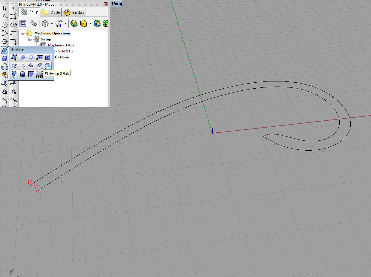Screen dimensions: 371x277
Task: Collapse the Setup tree node
Action: (30, 39)
